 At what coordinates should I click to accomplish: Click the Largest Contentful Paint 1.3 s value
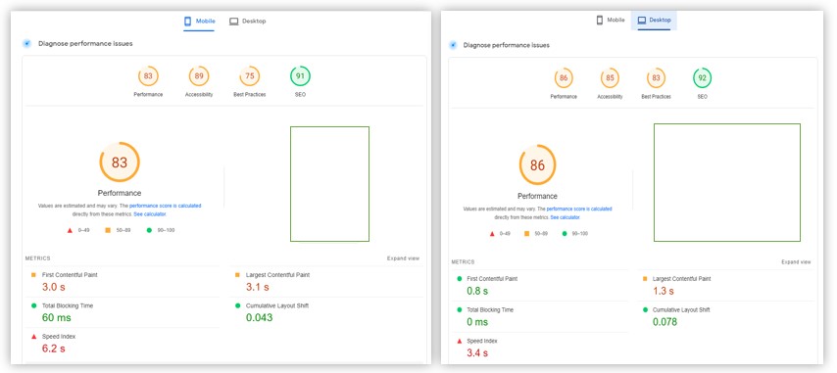[664, 291]
